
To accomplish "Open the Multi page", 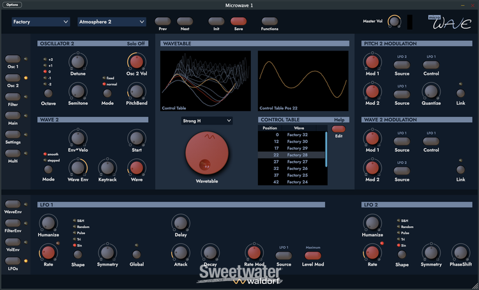I will point(13,153).
